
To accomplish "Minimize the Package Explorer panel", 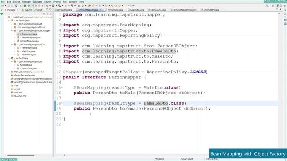I will point(47,9).
